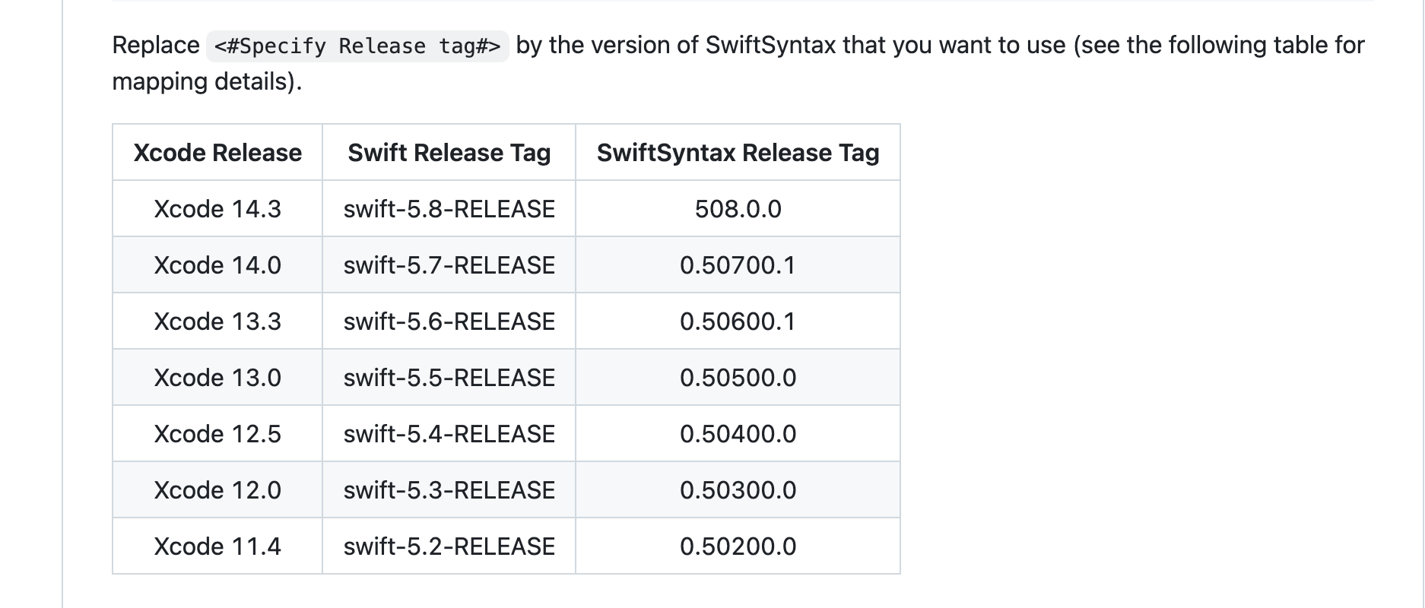1425x608 pixels.
Task: Click the <#Specify Release tag#> code snippet
Action: [x=357, y=46]
